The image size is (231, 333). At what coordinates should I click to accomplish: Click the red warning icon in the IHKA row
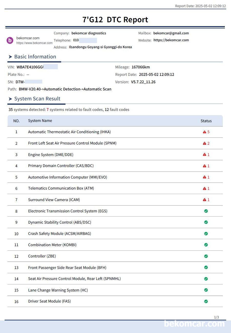tap(204, 132)
